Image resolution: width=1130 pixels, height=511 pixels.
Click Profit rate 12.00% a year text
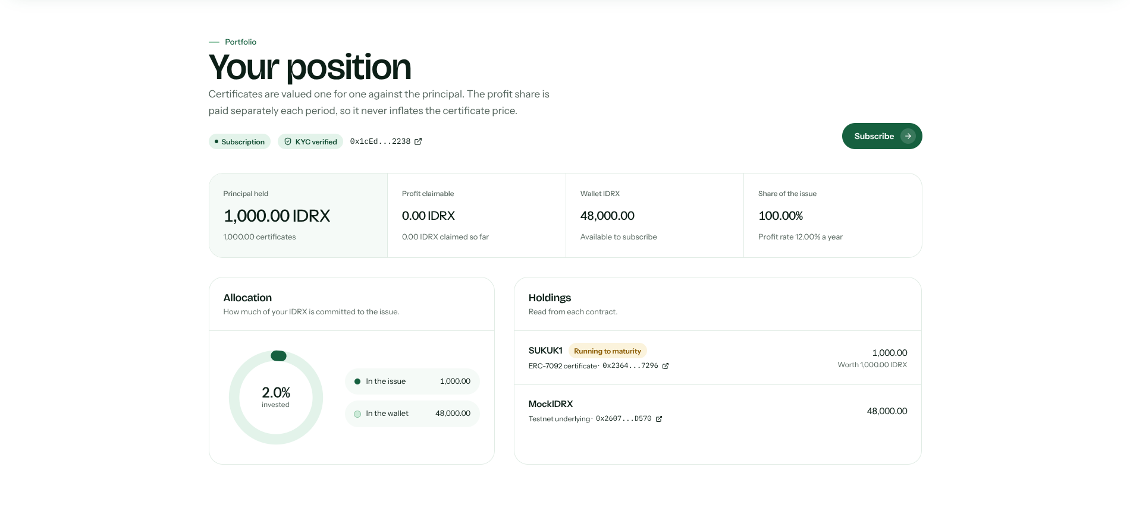pos(800,237)
